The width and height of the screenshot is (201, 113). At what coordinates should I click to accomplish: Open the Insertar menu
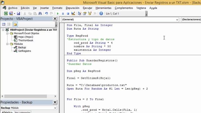[x=45, y=8]
